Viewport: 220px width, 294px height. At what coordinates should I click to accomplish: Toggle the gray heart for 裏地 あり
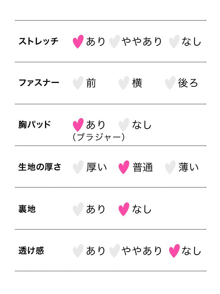point(78,209)
